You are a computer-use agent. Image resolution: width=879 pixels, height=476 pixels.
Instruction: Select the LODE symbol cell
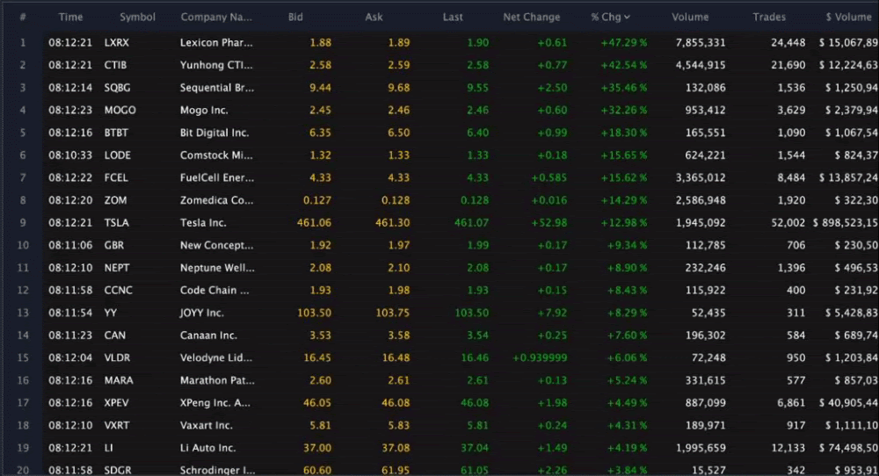pos(118,155)
